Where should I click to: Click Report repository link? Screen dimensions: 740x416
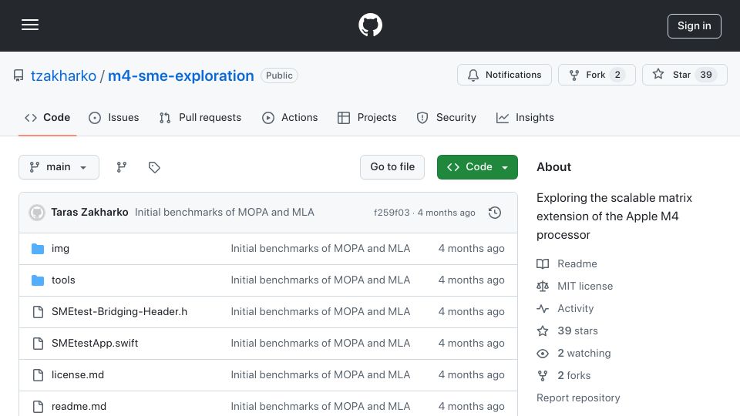(578, 398)
